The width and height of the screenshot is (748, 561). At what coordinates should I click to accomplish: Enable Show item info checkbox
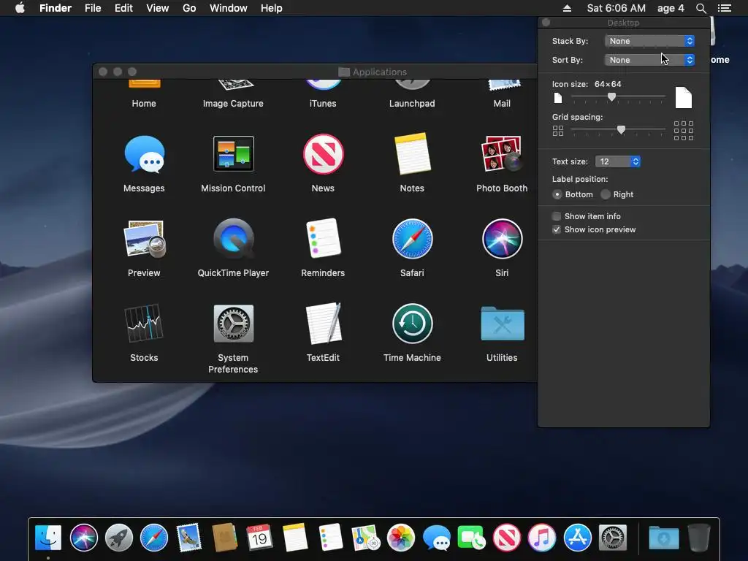tap(557, 216)
